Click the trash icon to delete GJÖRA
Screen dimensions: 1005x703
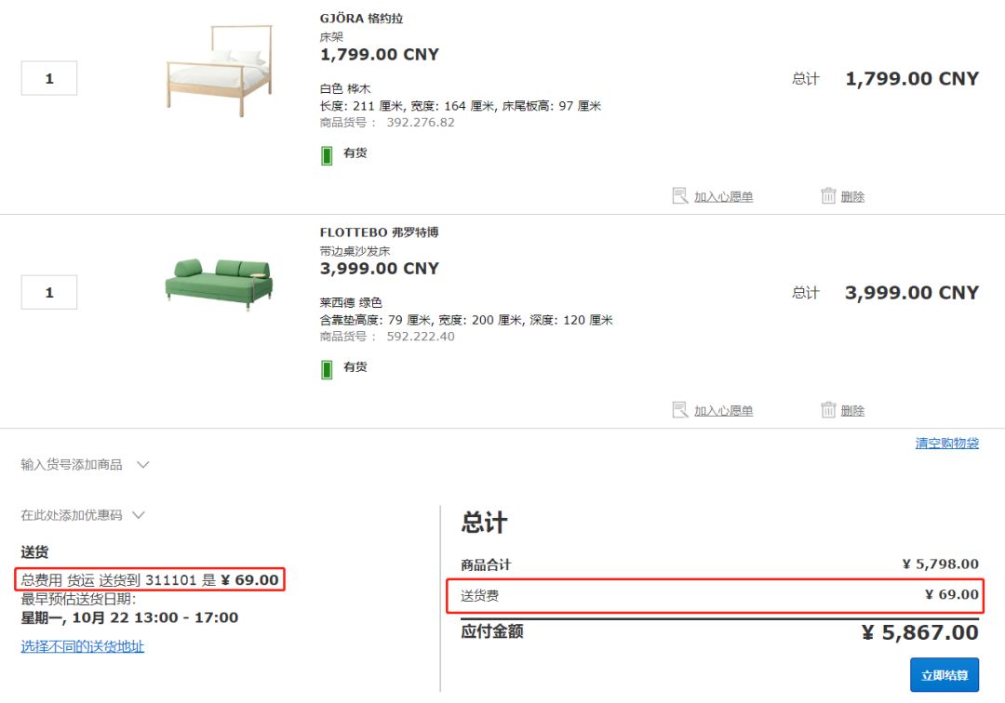[x=829, y=196]
